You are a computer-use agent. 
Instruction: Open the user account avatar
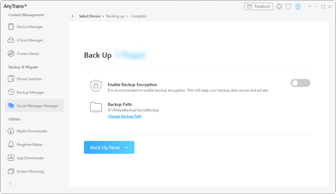[x=298, y=7]
